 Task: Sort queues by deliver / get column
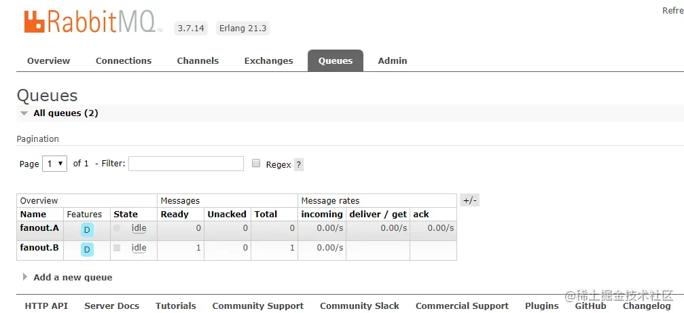click(378, 214)
